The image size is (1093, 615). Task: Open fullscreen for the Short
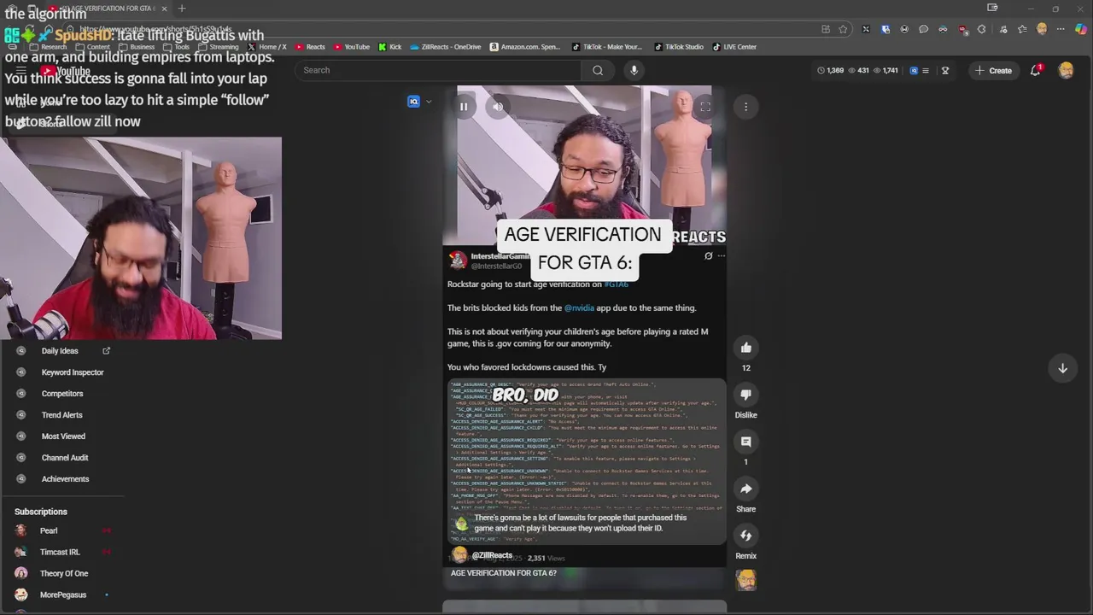[x=705, y=107]
